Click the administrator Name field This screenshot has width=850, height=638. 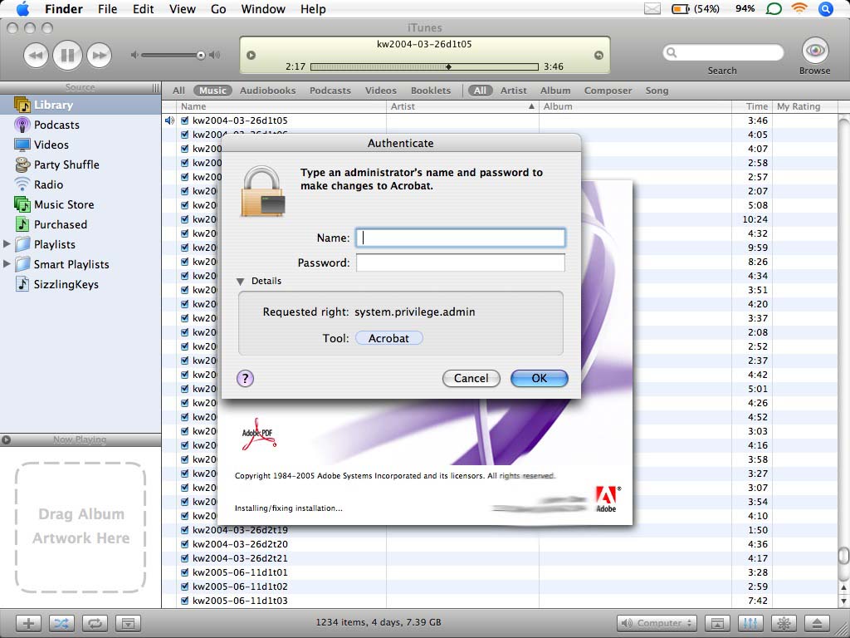(460, 238)
